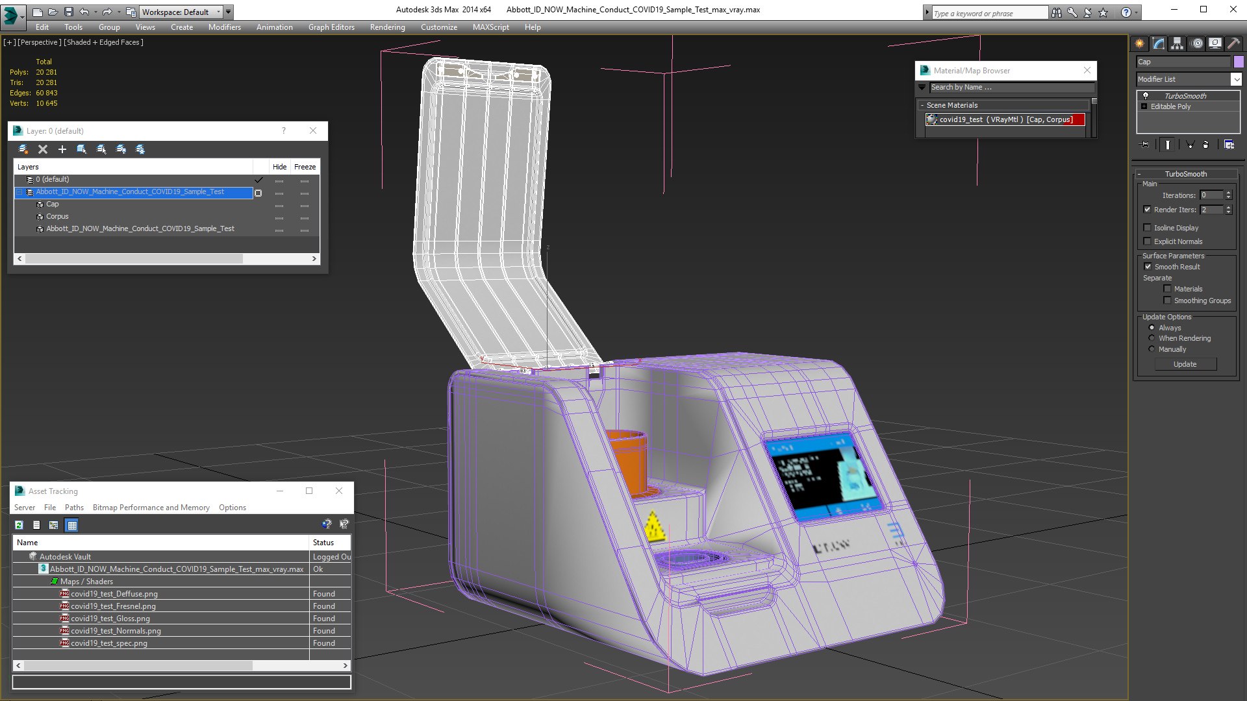
Task: Enable Explicit Normals checkbox
Action: coord(1147,241)
